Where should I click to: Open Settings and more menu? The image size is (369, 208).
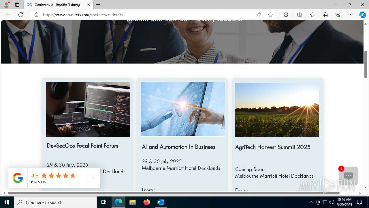coord(351,15)
